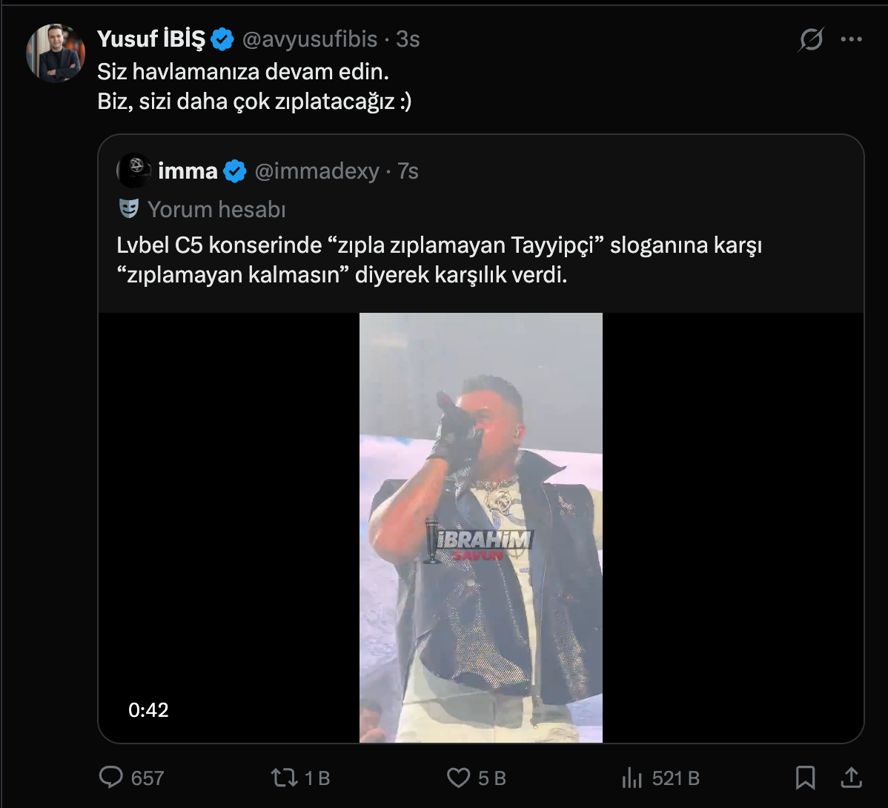Screen dimensions: 888x808
Task: Open the @immadexy handle
Action: [x=317, y=171]
